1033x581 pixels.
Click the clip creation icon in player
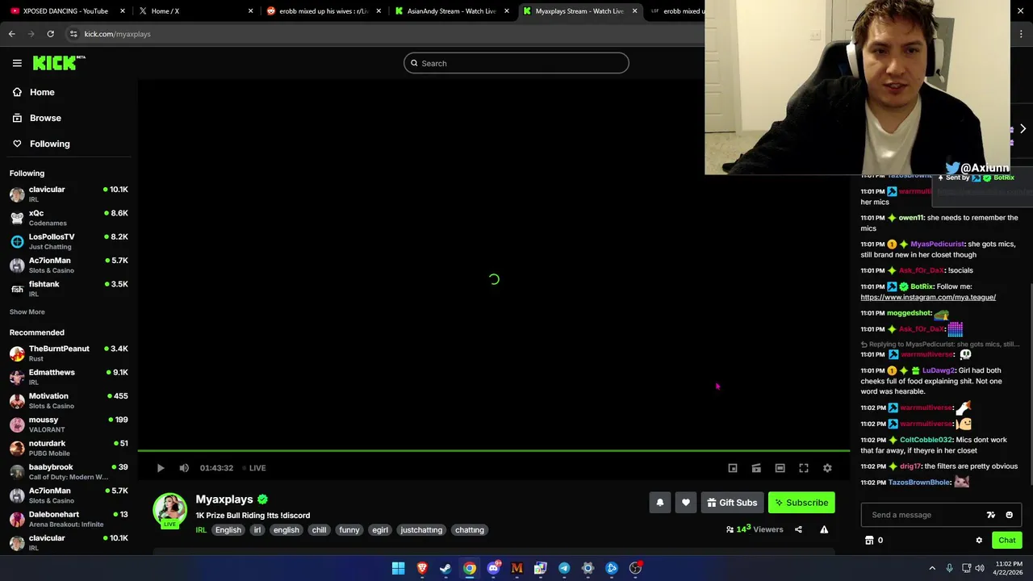pos(756,468)
